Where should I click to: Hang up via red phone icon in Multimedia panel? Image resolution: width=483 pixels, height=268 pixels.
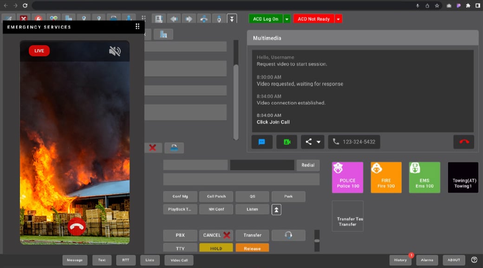463,142
